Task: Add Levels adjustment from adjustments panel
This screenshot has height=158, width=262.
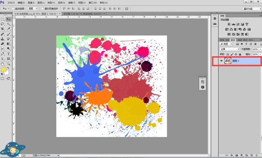Action: coord(233,24)
